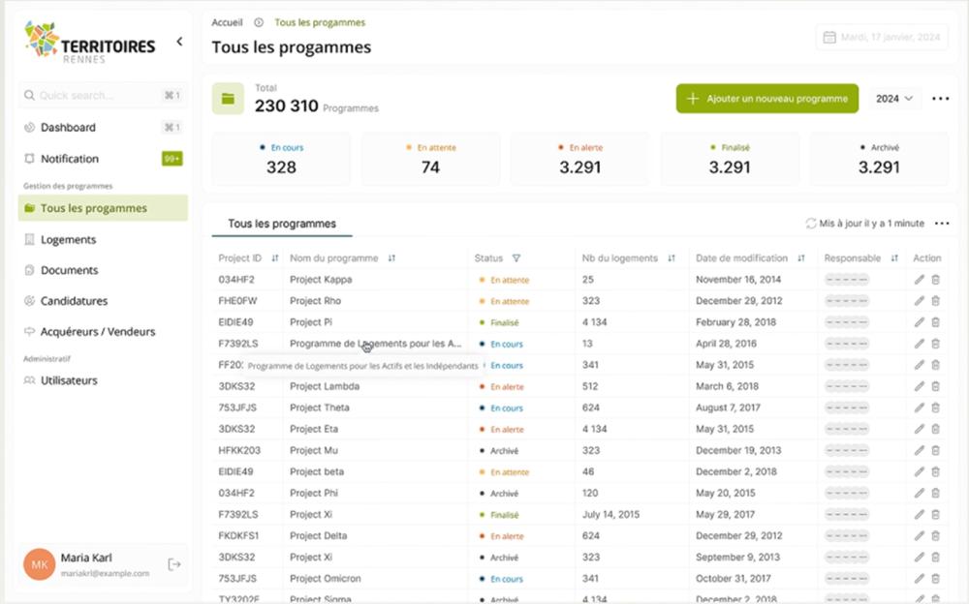This screenshot has width=969, height=604.
Task: Click the Accueil breadcrumb link
Action: [x=227, y=22]
